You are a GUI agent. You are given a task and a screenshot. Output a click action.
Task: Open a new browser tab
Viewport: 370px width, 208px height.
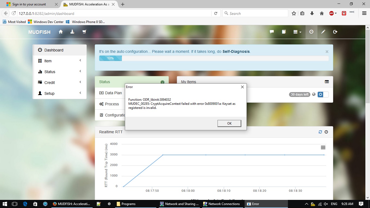[123, 4]
